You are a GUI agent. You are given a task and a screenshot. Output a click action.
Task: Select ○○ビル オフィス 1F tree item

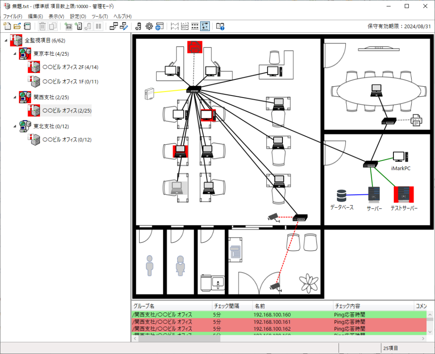point(70,81)
